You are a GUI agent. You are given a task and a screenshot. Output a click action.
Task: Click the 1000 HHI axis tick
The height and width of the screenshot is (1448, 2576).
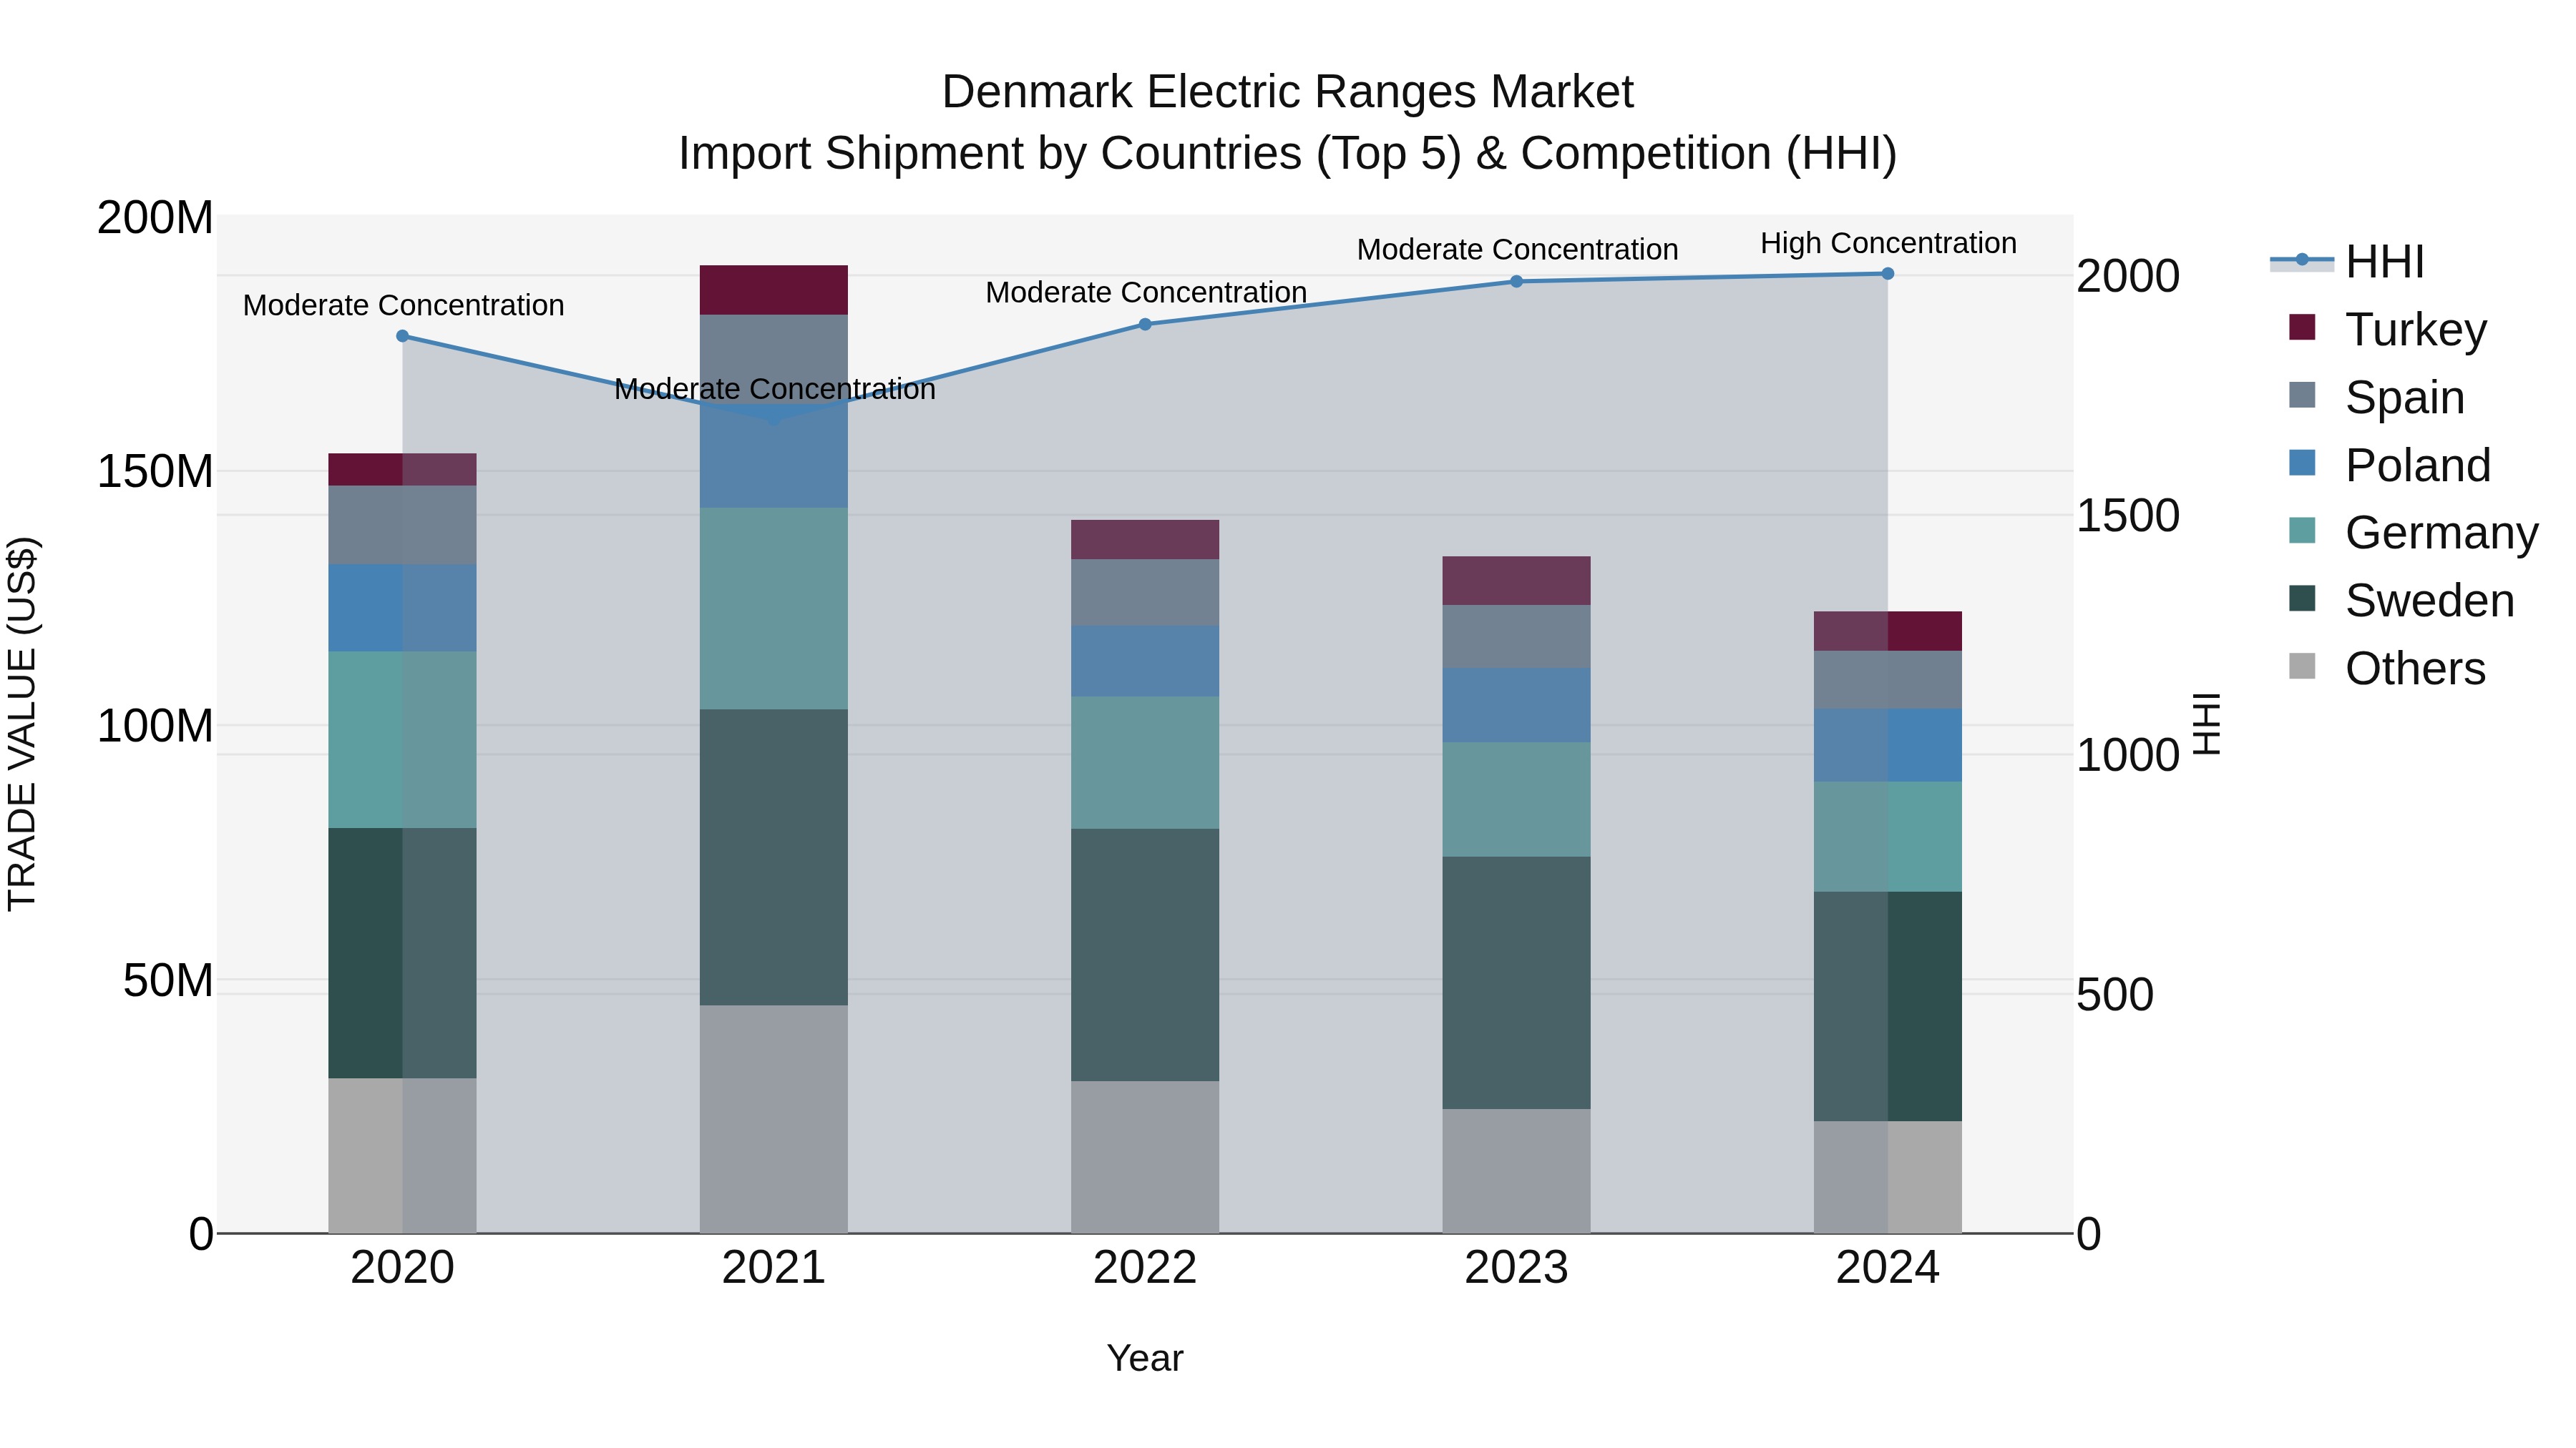point(2128,754)
